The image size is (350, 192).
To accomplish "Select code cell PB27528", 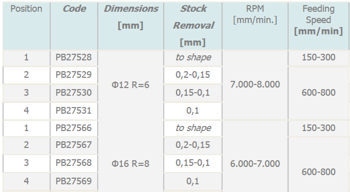I will pyautogui.click(x=74, y=57).
